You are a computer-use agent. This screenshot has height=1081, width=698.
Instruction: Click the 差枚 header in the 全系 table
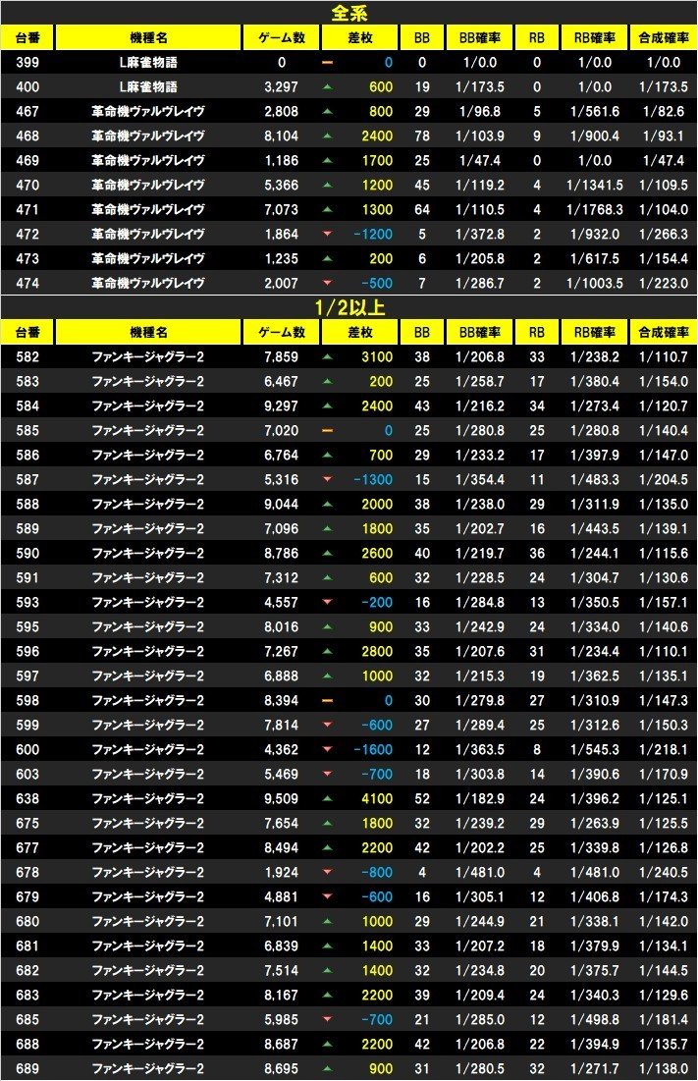[x=359, y=38]
